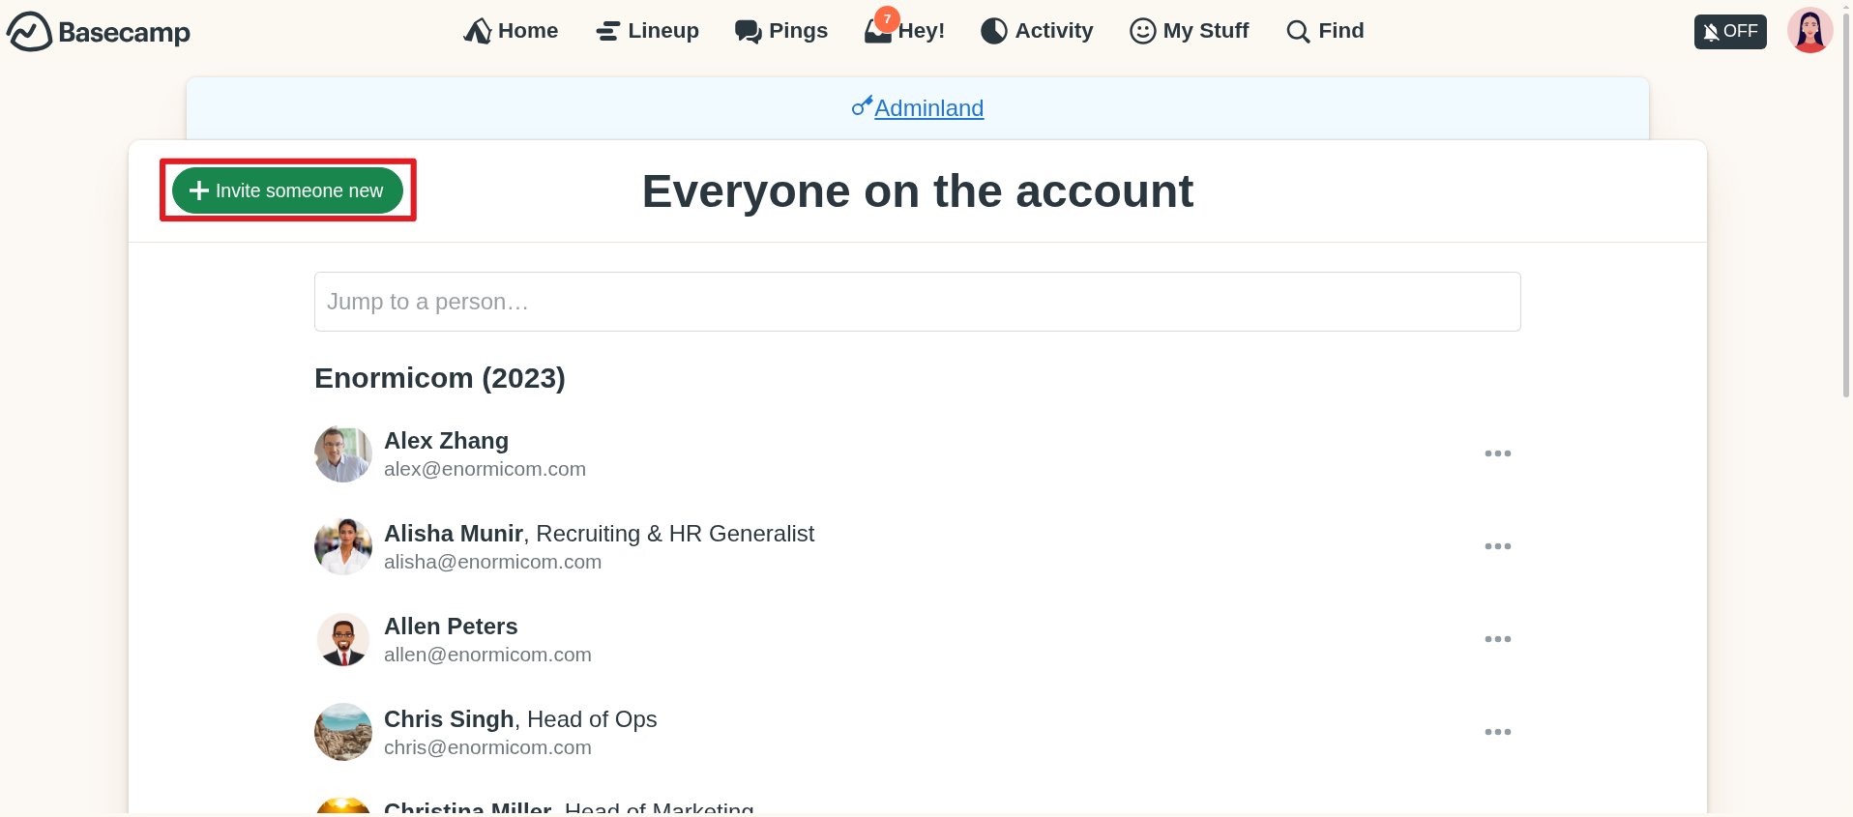Image resolution: width=1853 pixels, height=817 pixels.
Task: Open Allen Peters' profile name
Action: [451, 627]
